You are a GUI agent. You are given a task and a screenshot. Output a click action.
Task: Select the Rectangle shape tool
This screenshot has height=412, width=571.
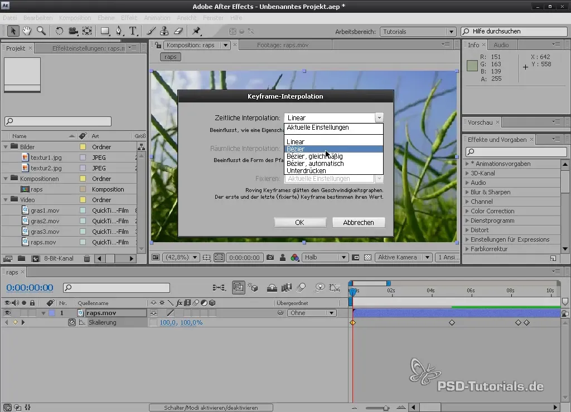point(105,31)
